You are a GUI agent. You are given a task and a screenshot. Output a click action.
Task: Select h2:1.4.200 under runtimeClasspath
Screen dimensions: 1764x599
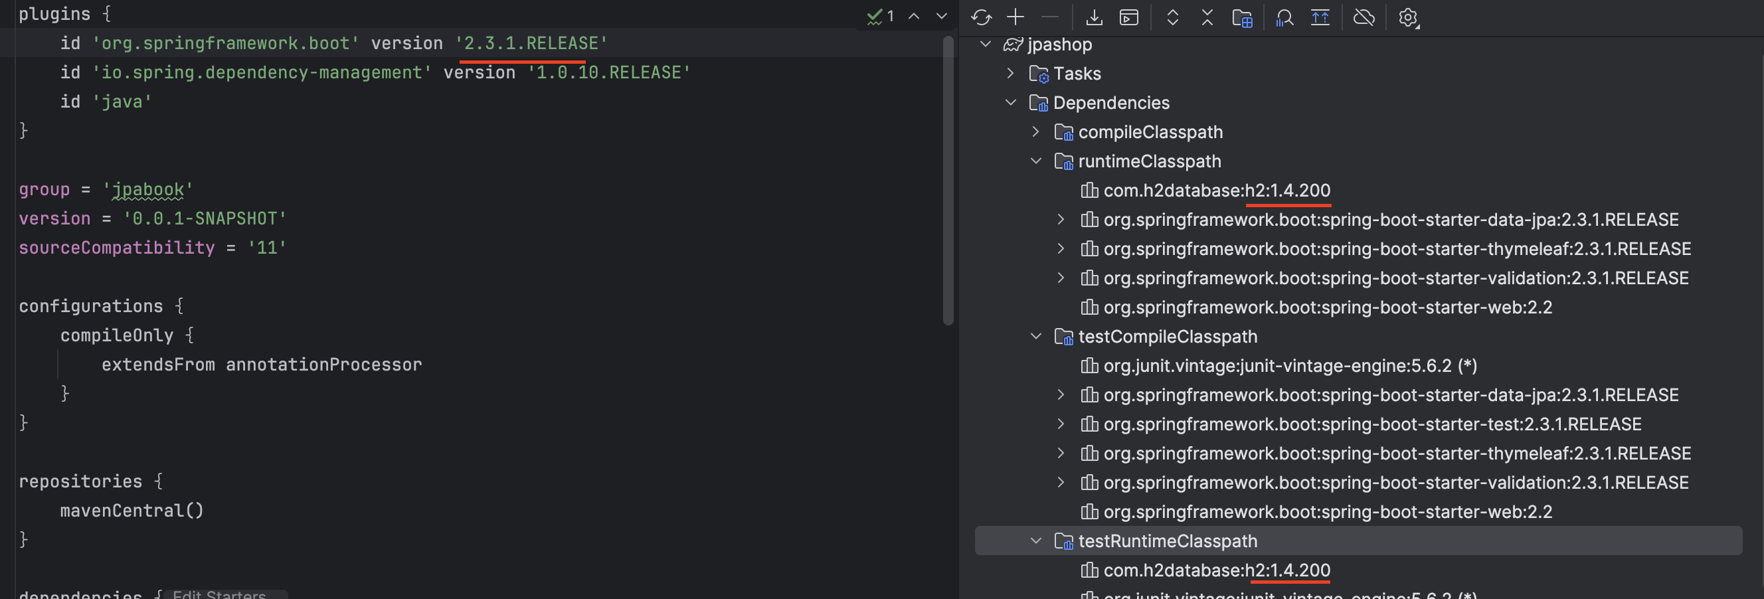[x=1359, y=191]
